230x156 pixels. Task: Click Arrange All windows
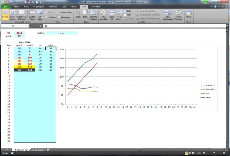pyautogui.click(x=112, y=15)
